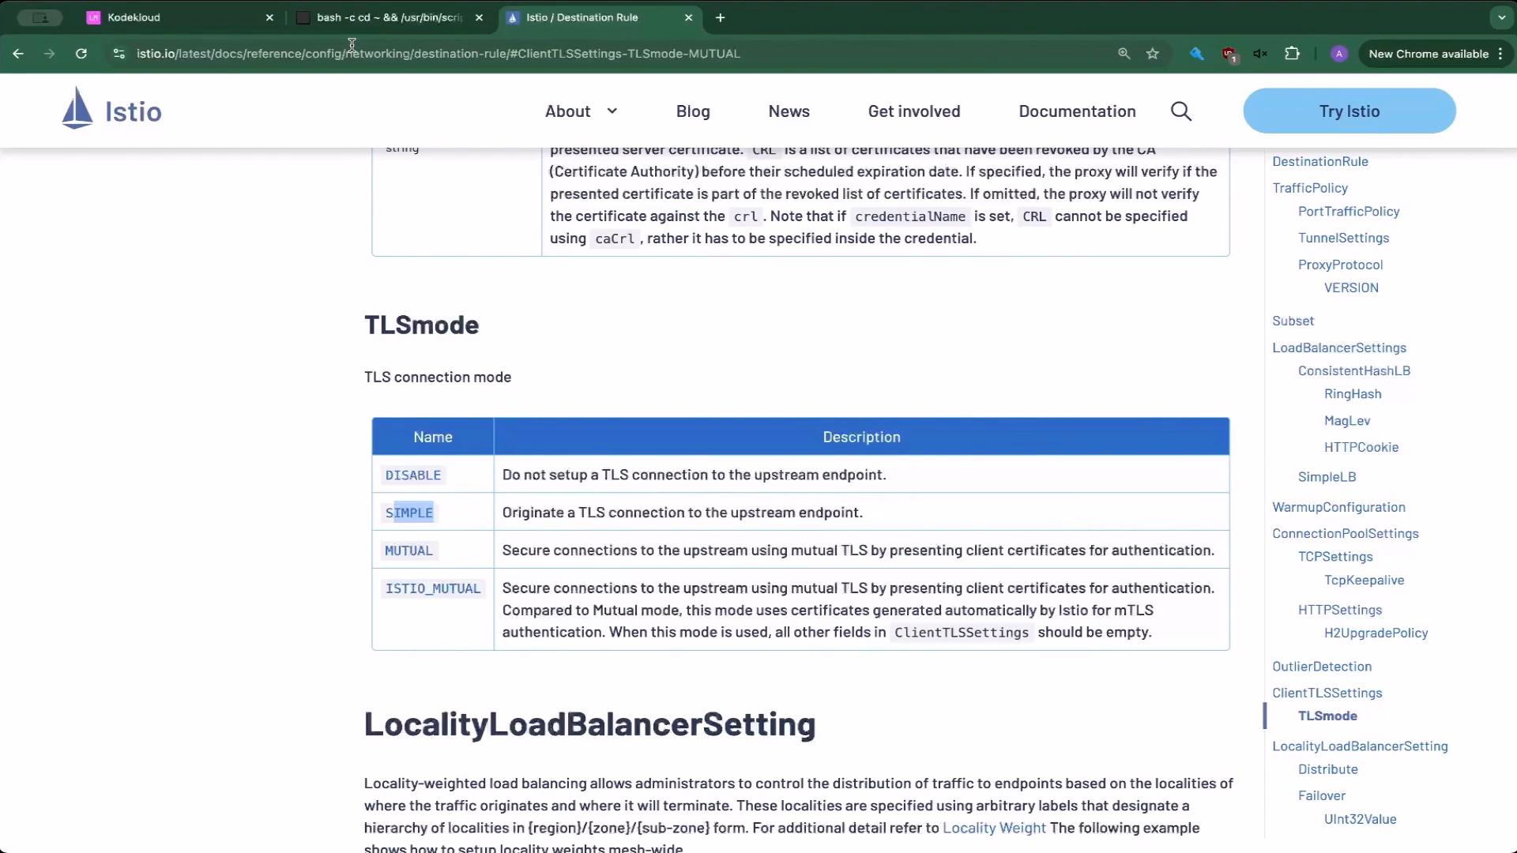Open the Istio site search magnifier
This screenshot has width=1517, height=853.
(1181, 111)
